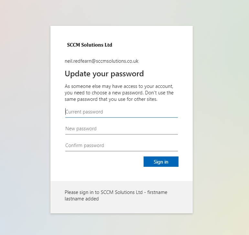Click the neil.redfearn@sccmsolutions.co.uk account email
This screenshot has height=235, width=249.
click(x=102, y=61)
